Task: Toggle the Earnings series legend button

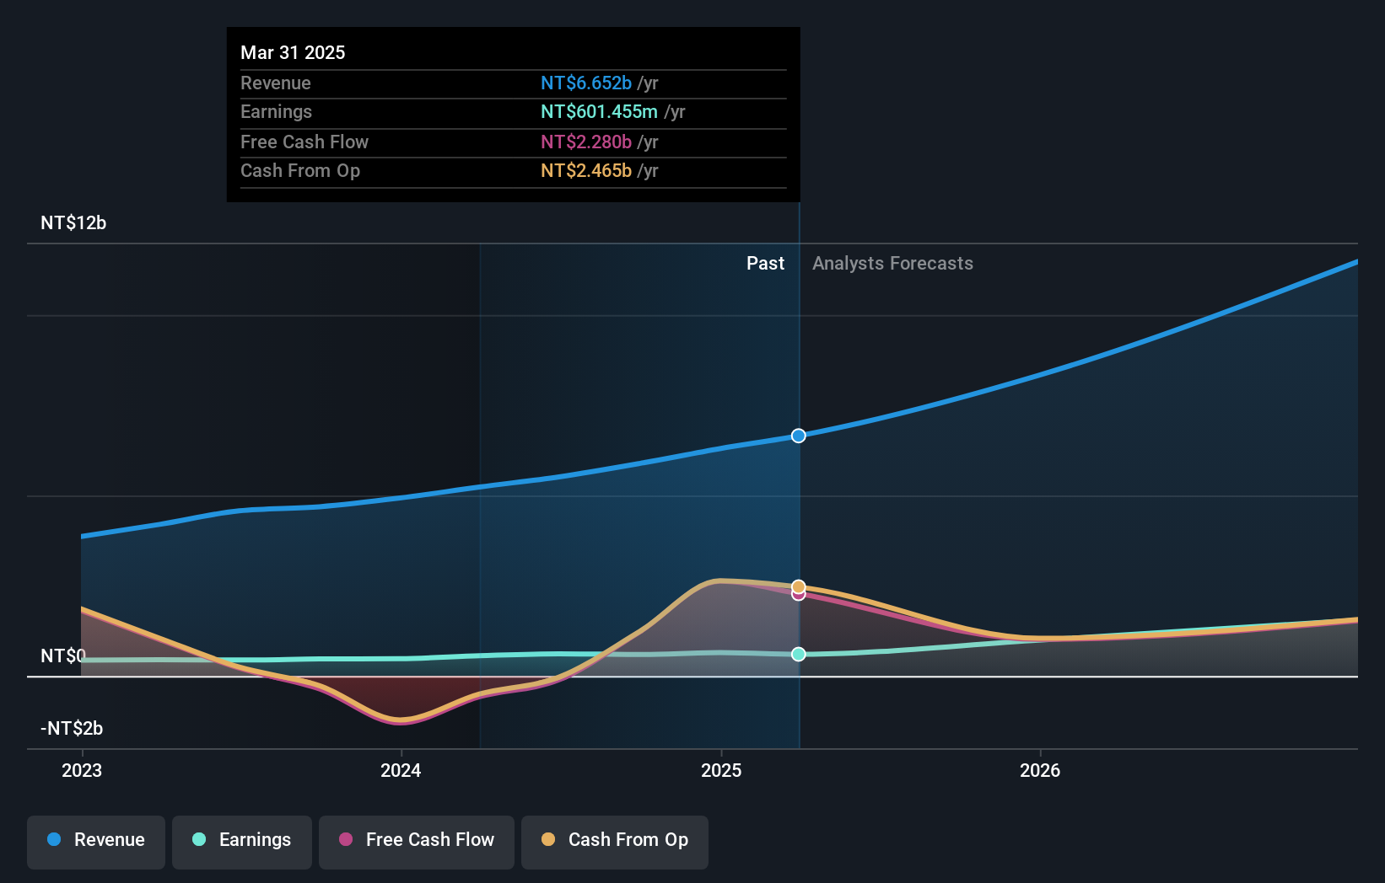Action: point(242,842)
